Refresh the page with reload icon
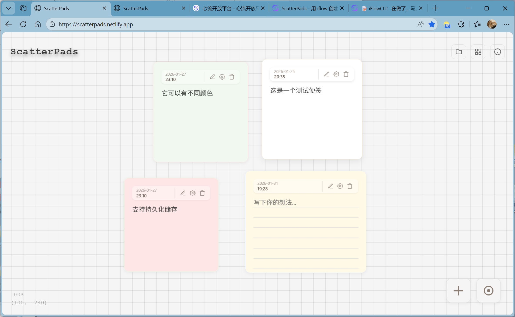The width and height of the screenshot is (515, 317). pyautogui.click(x=23, y=24)
